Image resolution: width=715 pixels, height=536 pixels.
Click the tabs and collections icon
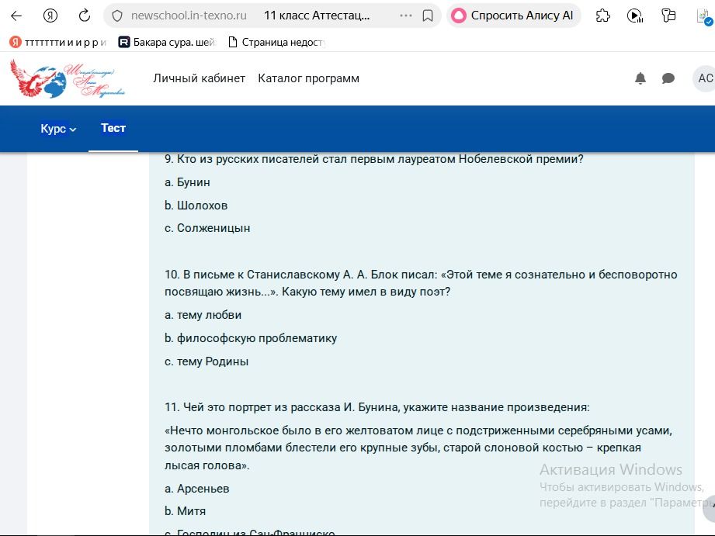point(668,16)
